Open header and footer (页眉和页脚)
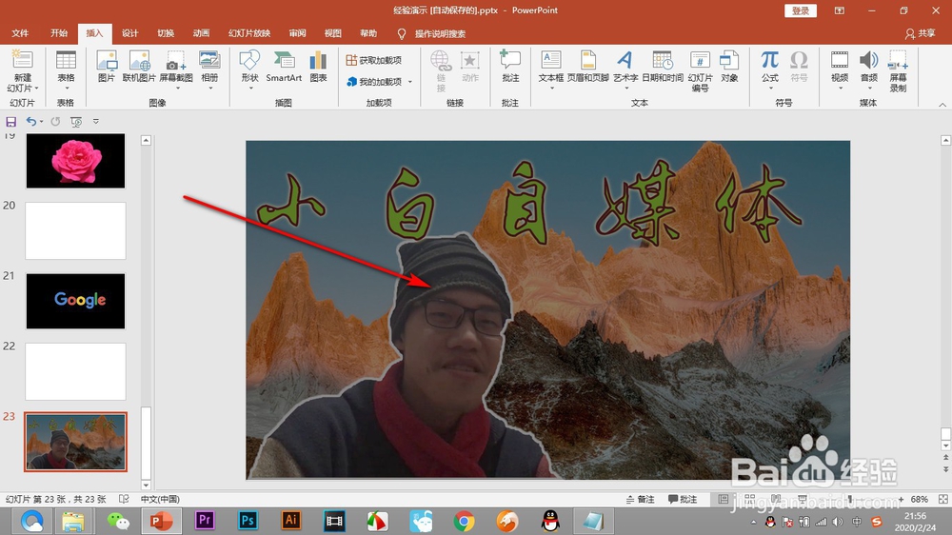This screenshot has height=535, width=952. coord(587,67)
